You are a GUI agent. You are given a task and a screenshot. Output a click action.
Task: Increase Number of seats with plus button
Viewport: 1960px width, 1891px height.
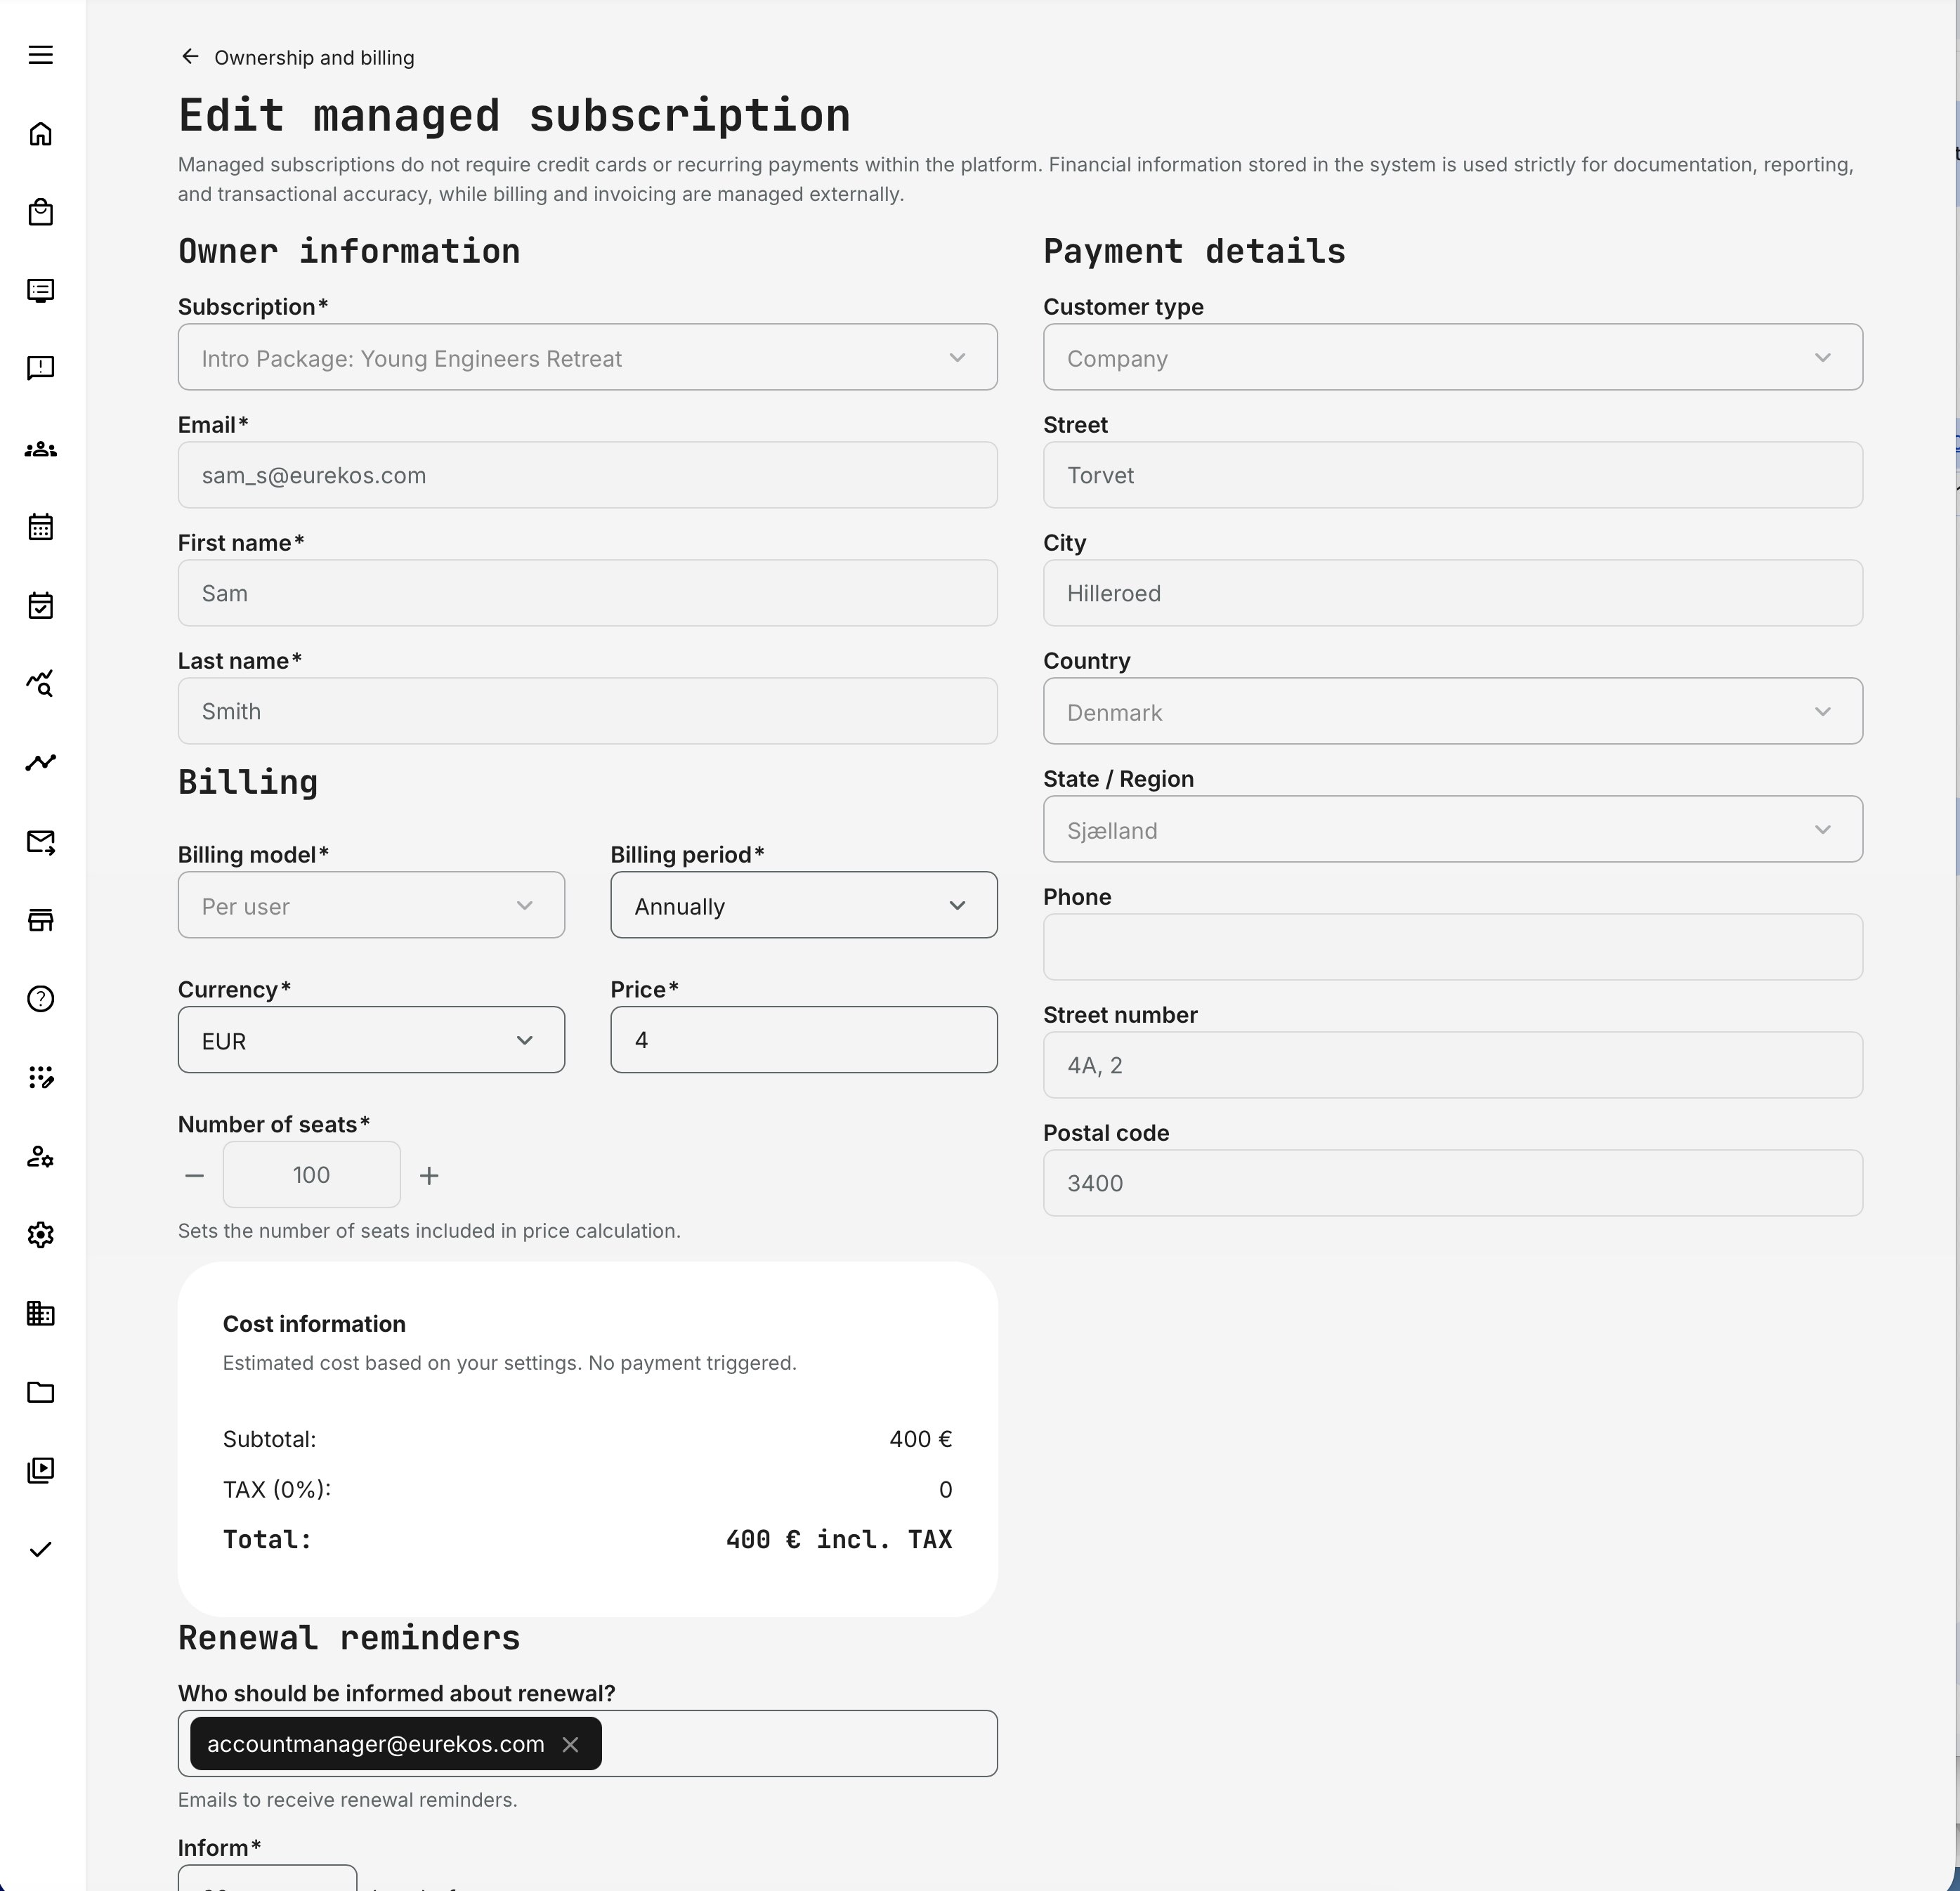click(x=428, y=1175)
